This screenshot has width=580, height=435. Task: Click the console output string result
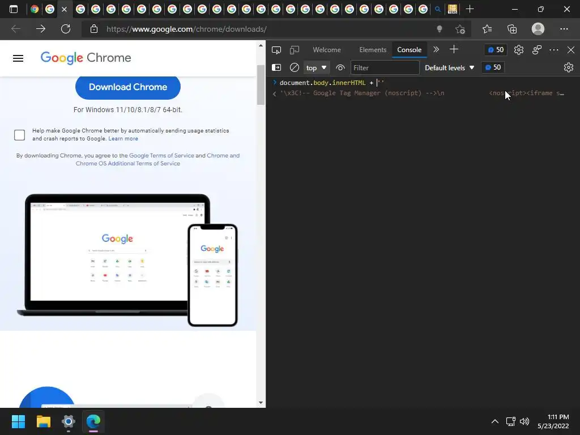(421, 93)
